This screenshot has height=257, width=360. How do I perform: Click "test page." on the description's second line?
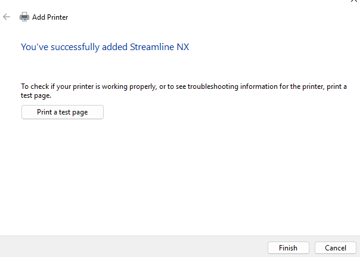[x=36, y=95]
